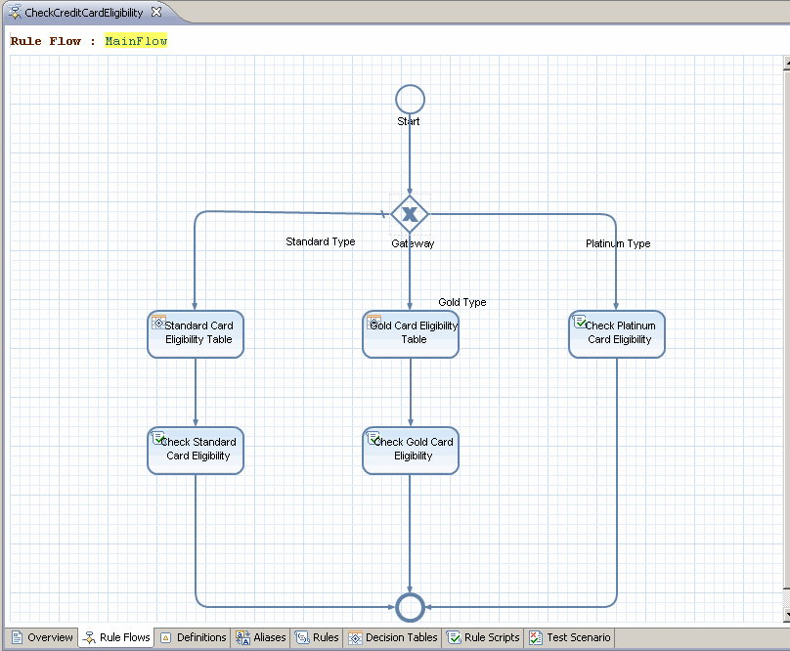Select the Gold Card Eligibility Table node
This screenshot has height=651, width=790.
point(411,334)
